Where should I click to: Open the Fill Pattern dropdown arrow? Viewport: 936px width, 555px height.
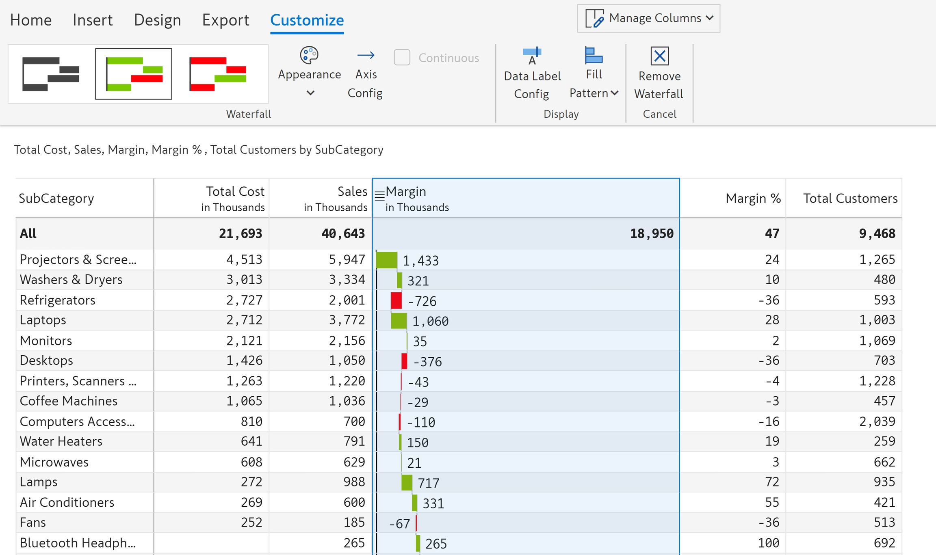point(615,93)
